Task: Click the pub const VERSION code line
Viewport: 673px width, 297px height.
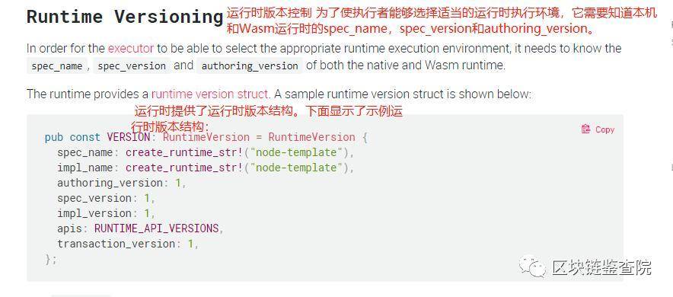Action: [x=206, y=137]
